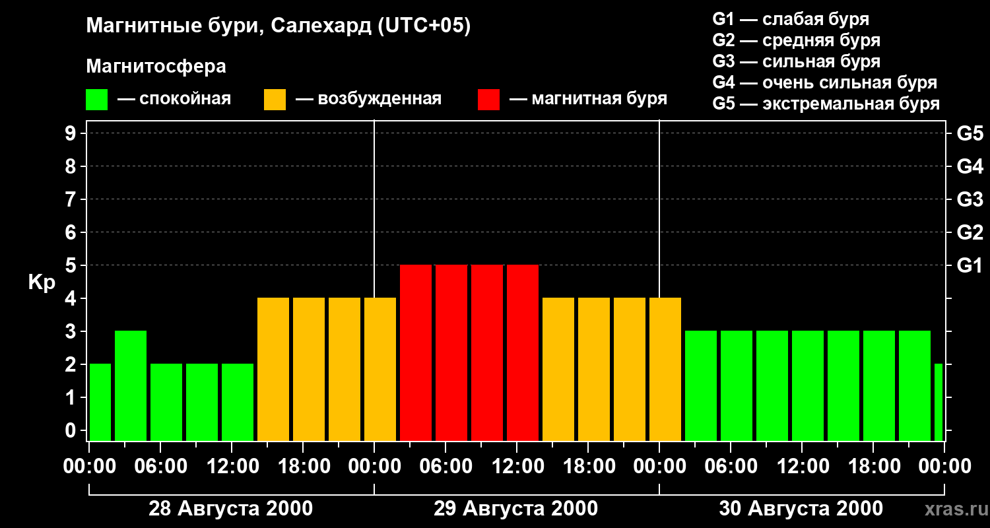990x528 pixels.
Task: Click the 'Магнитосфера' heading
Action: (156, 67)
